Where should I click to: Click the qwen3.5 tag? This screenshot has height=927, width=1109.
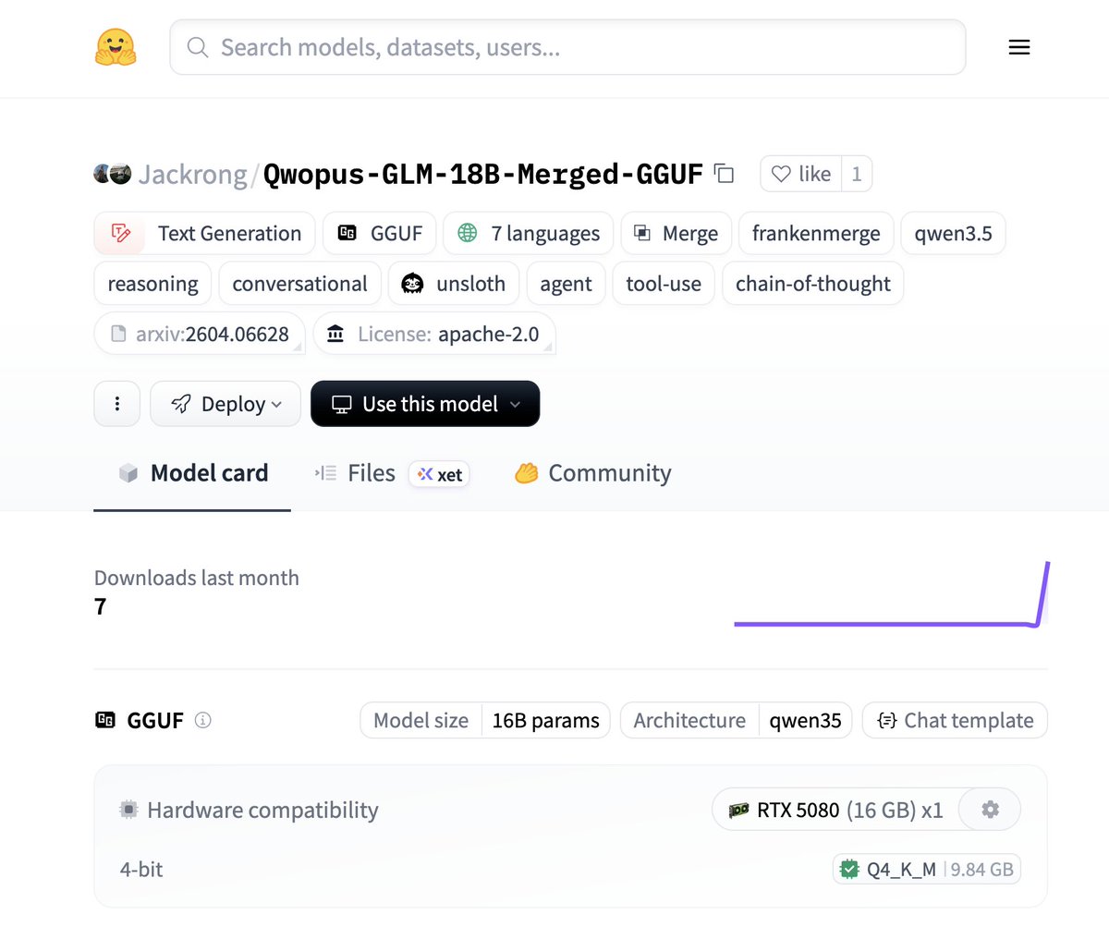[953, 233]
